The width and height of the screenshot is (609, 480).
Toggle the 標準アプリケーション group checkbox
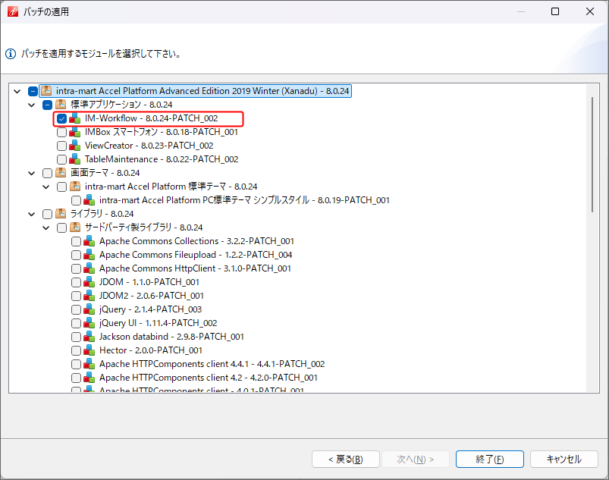(x=47, y=105)
